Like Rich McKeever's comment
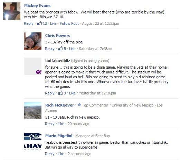The image size is (180, 162). pos(61,124)
